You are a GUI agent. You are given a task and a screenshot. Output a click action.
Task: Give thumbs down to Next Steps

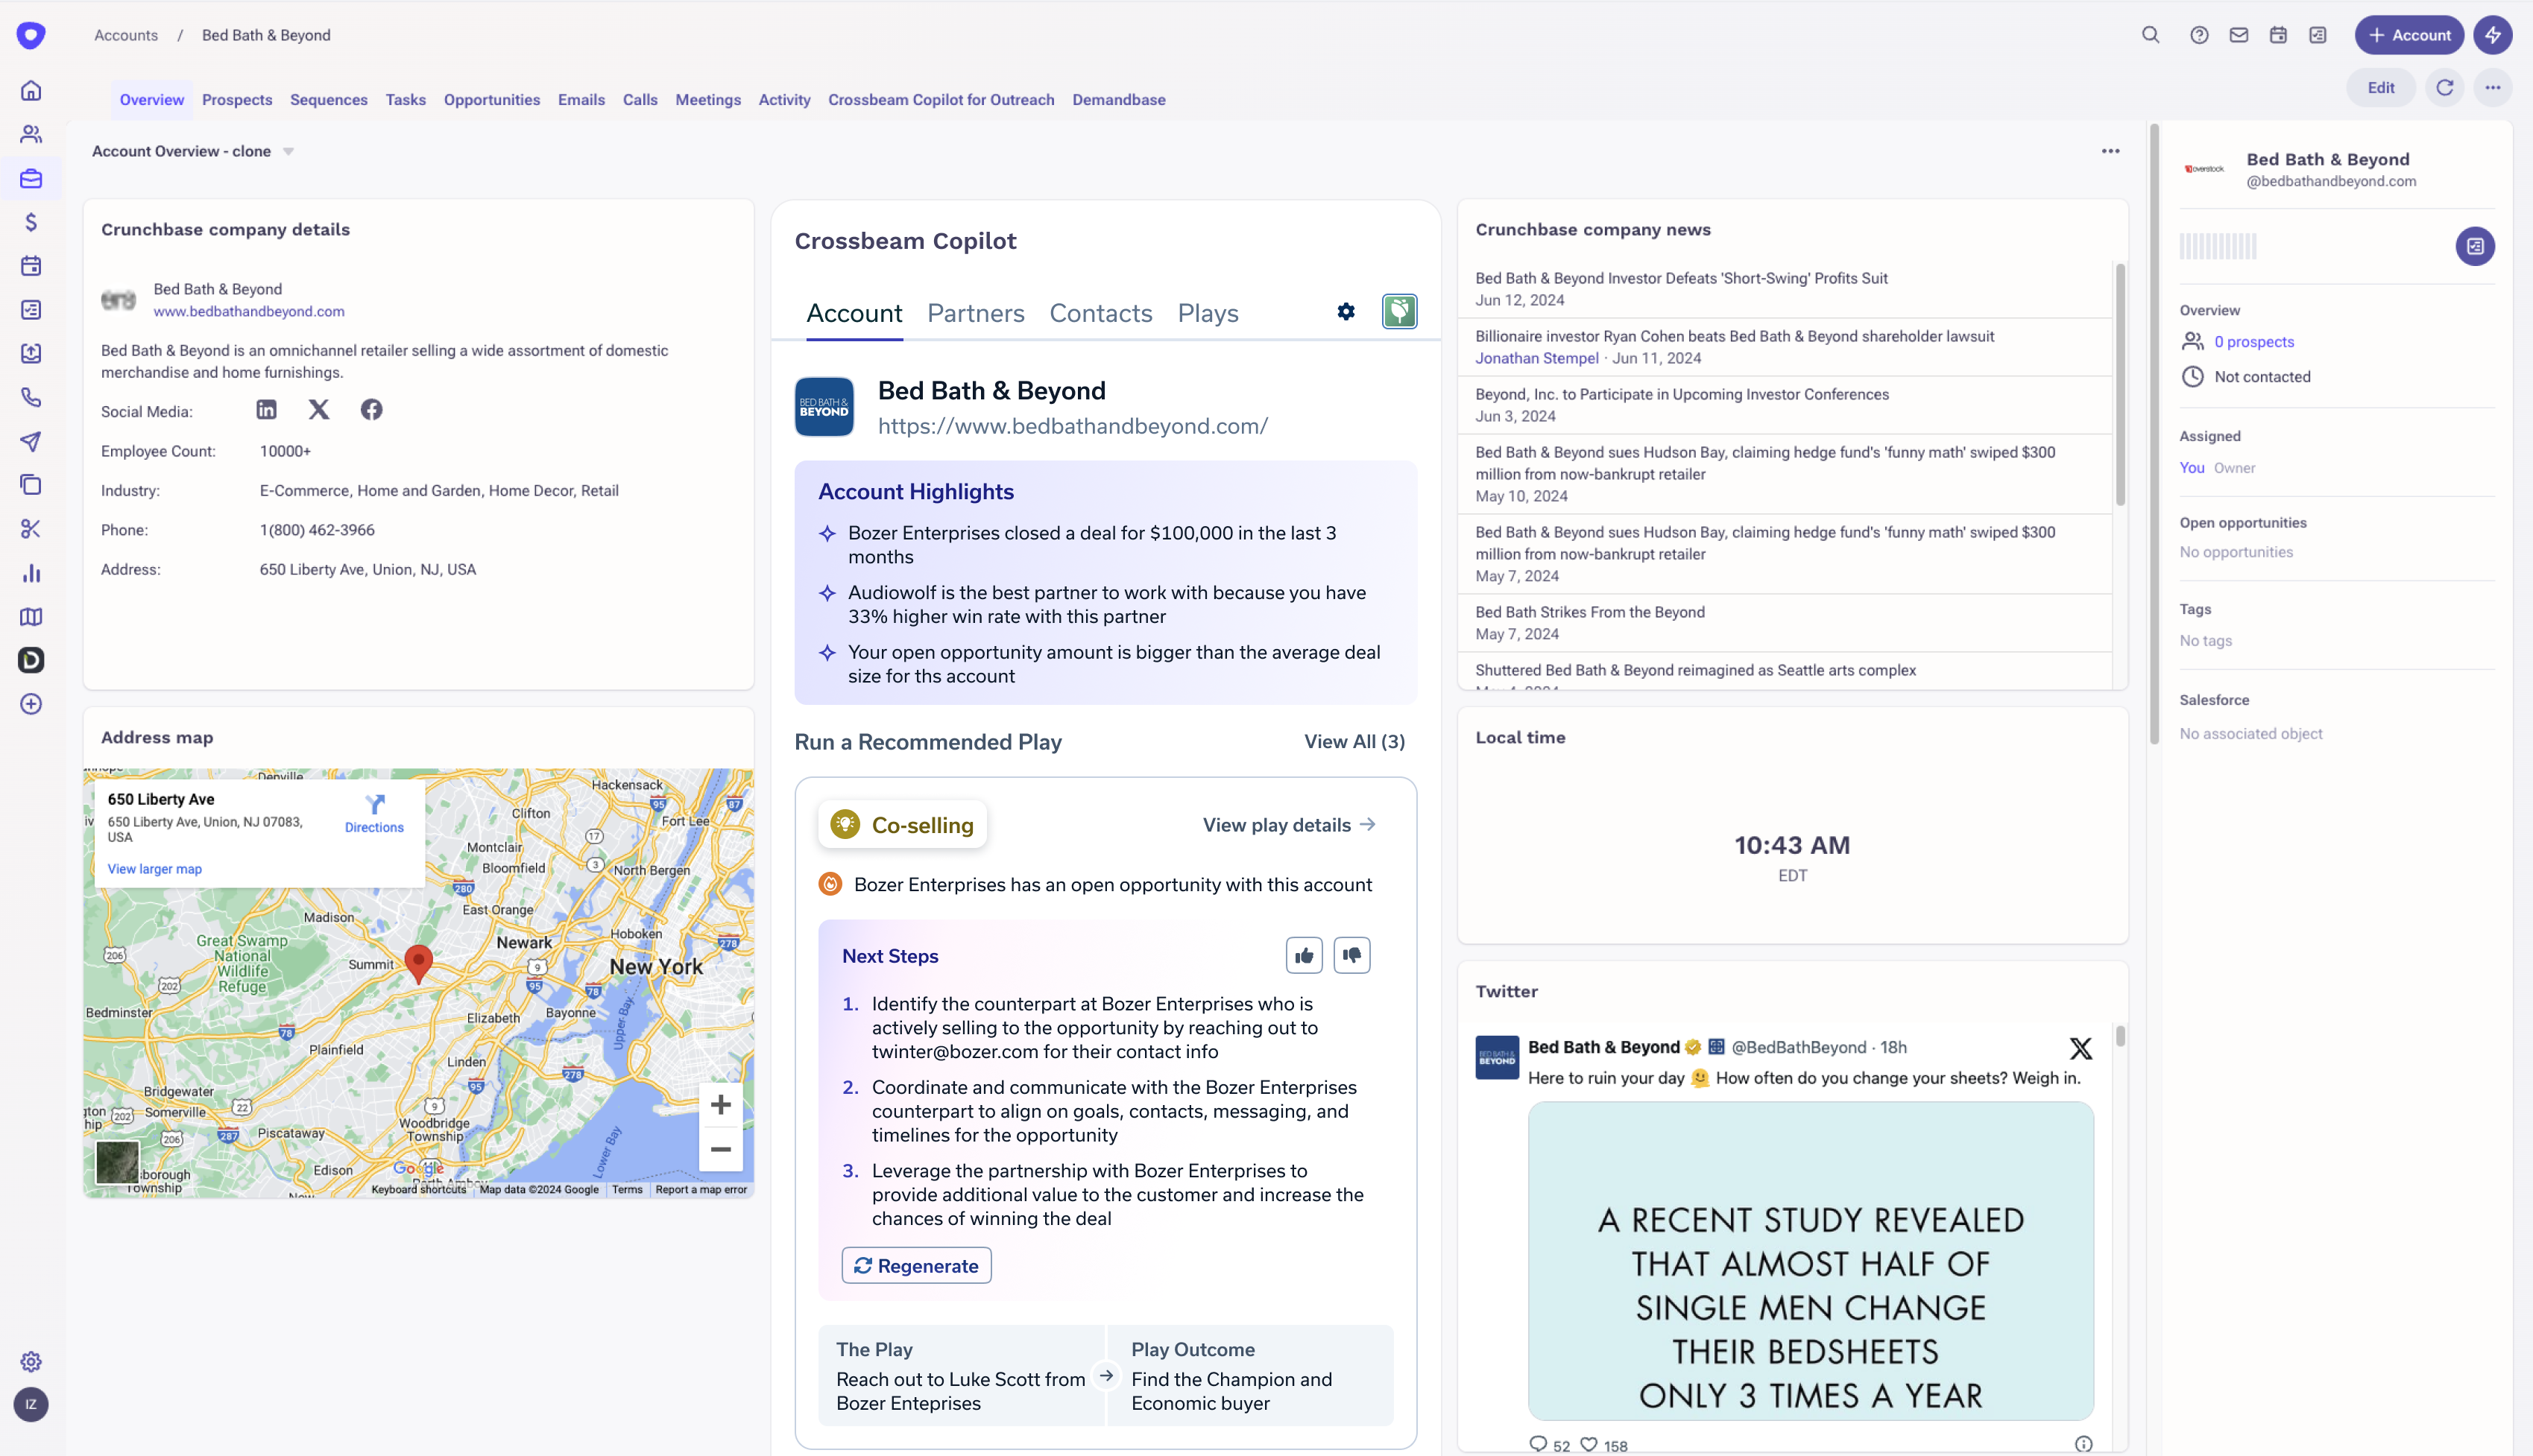tap(1352, 956)
